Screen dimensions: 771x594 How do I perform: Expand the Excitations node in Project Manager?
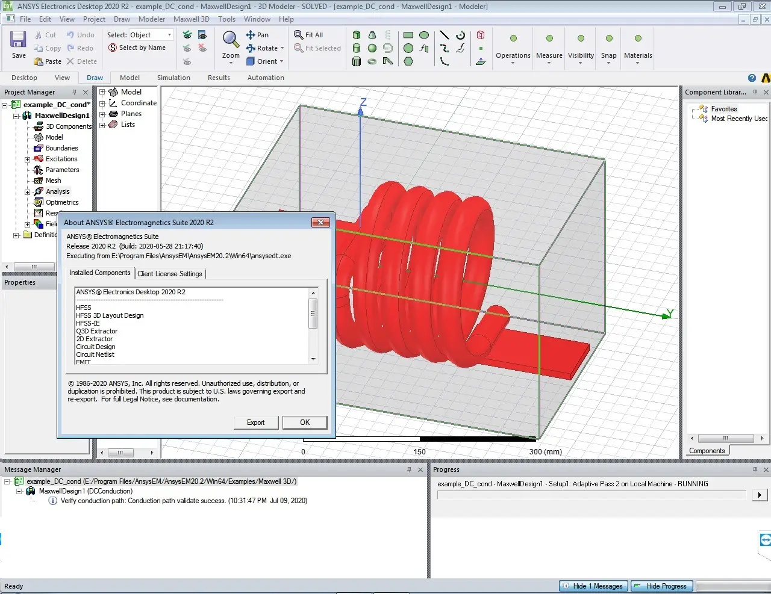pyautogui.click(x=27, y=159)
